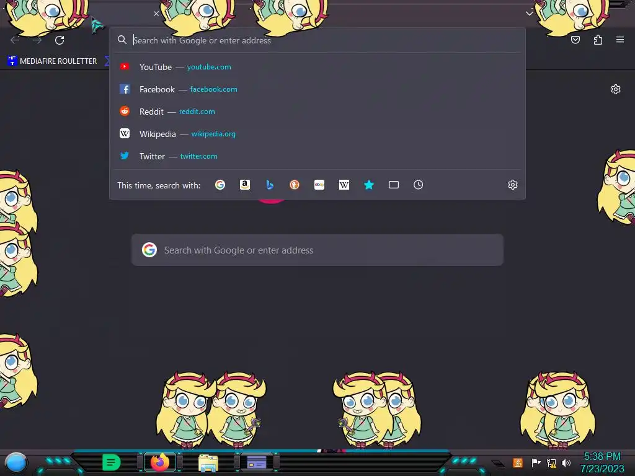The image size is (635, 476).
Task: Search open tabs with tab icon
Action: click(394, 185)
